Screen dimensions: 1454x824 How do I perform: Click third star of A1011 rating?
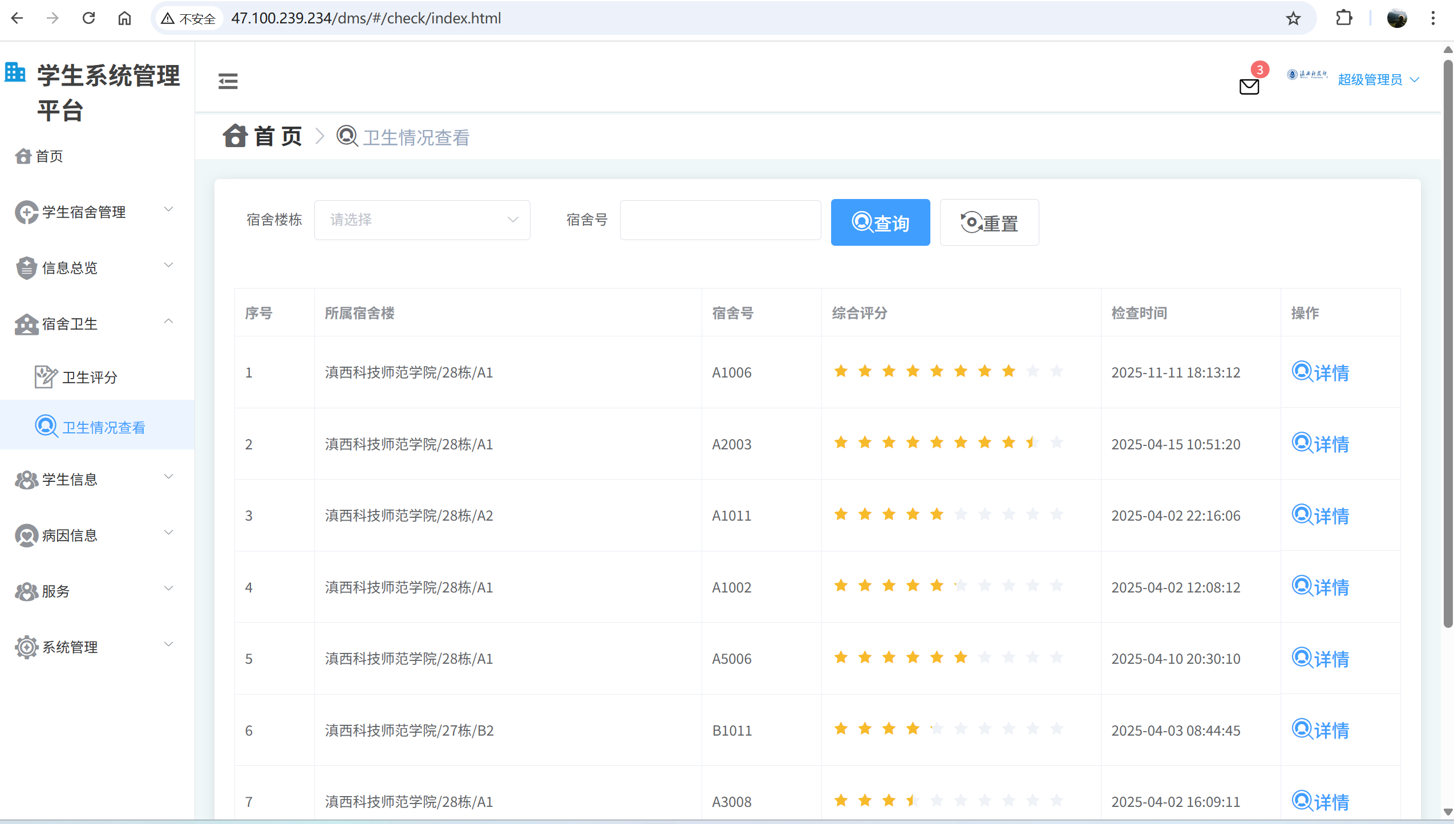(889, 515)
